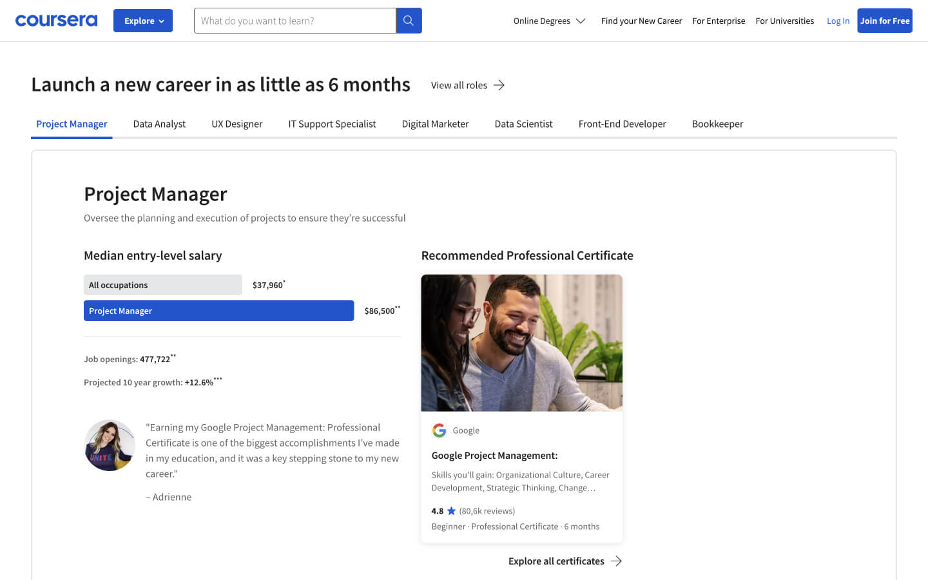928x580 pixels.
Task: Open the Bookkeeper tab
Action: [717, 124]
